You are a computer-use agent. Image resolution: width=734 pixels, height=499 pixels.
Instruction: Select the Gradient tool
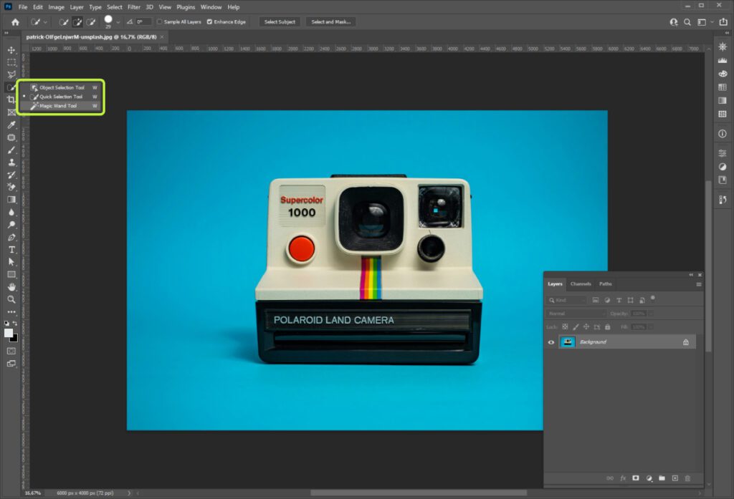coord(11,200)
